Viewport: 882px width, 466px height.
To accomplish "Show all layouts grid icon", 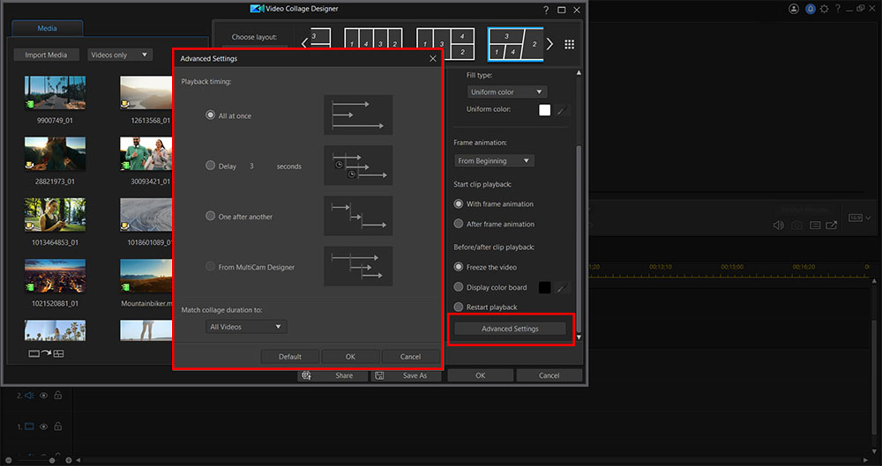I will coord(569,44).
